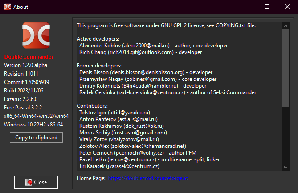Open the doublecmd.sourceforge.io home page link
Screen dimensions: 298x193
pos(148,178)
